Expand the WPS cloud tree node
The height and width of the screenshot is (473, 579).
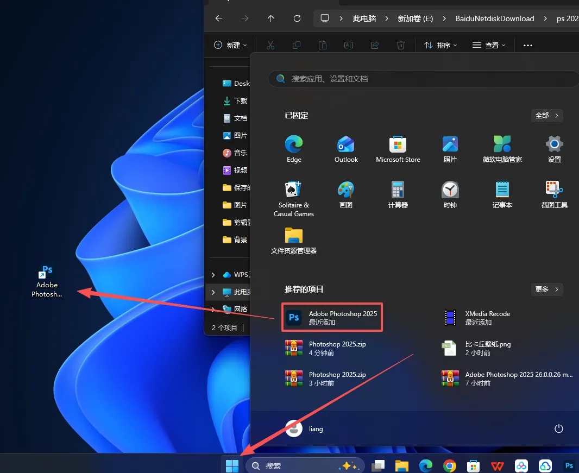(x=213, y=275)
